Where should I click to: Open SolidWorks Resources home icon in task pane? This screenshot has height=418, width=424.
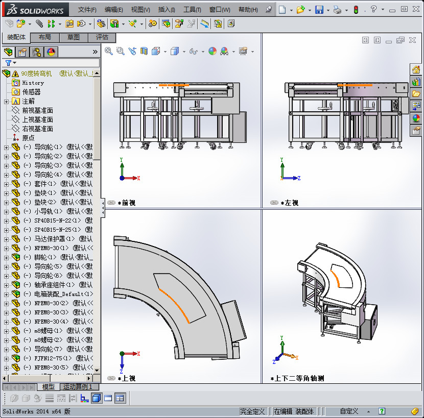click(x=416, y=70)
